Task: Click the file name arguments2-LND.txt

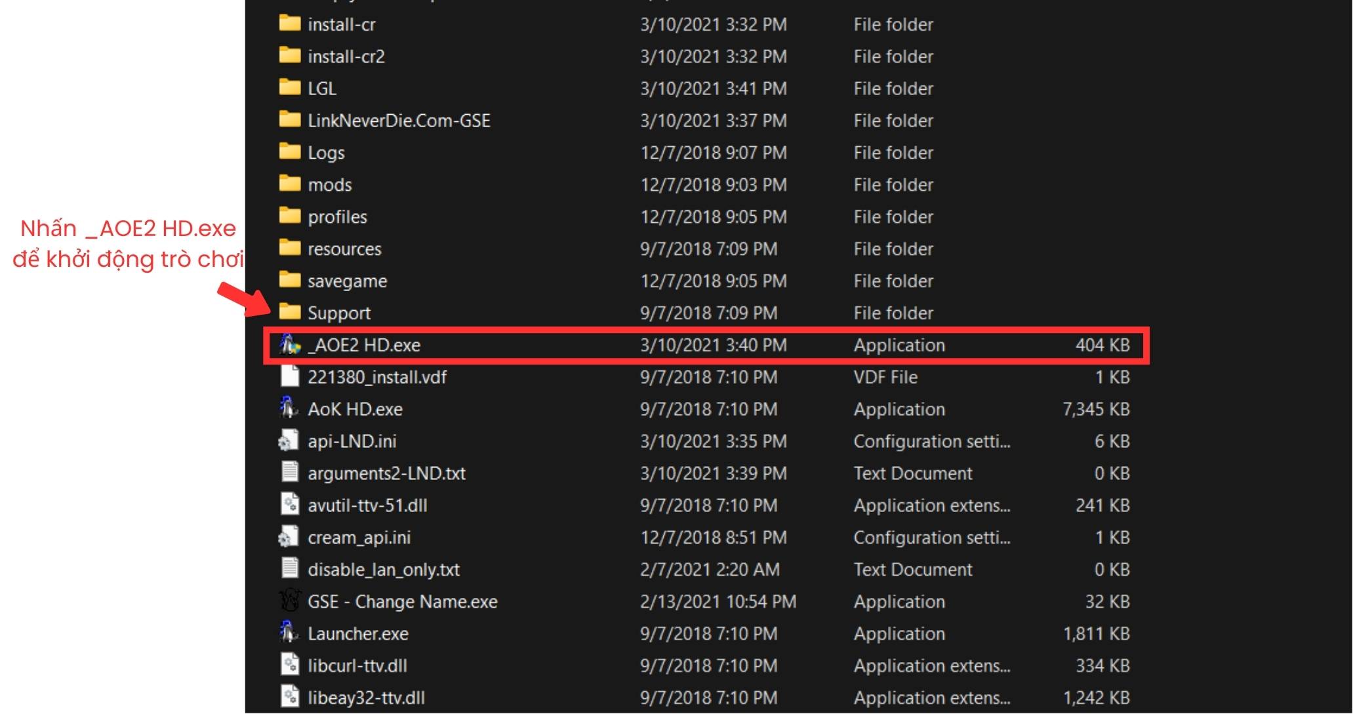Action: [x=387, y=473]
